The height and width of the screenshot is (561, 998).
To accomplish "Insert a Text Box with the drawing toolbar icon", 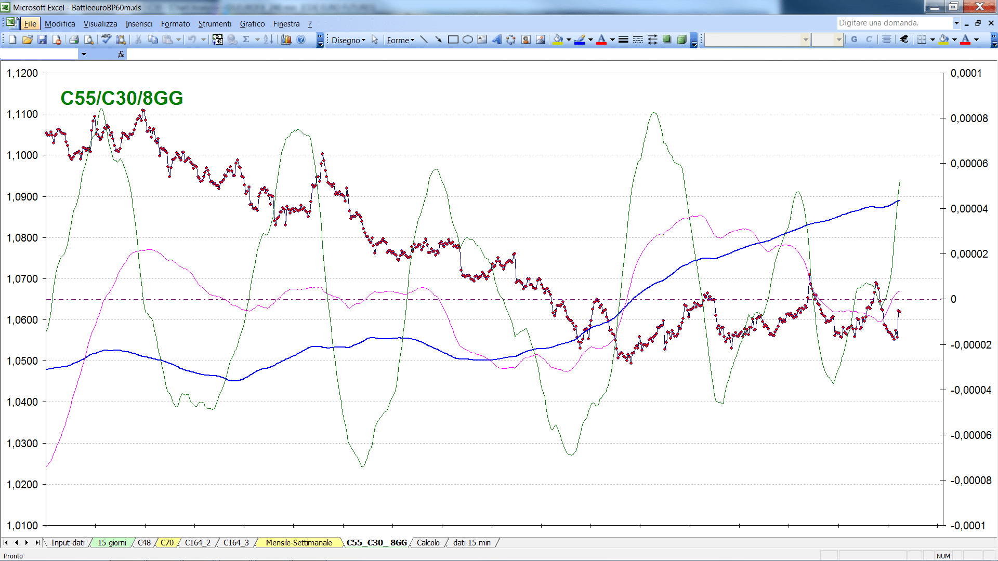I will (x=482, y=40).
